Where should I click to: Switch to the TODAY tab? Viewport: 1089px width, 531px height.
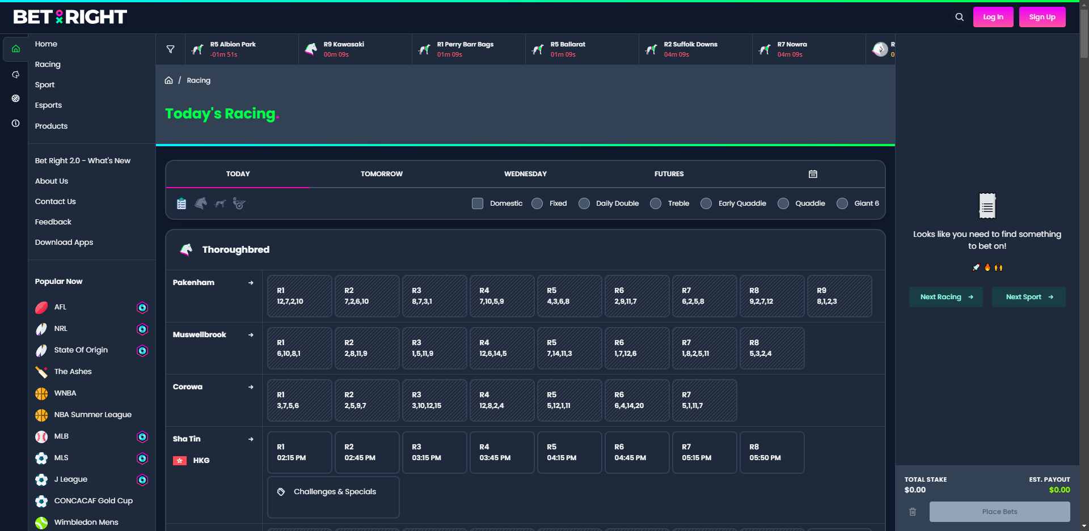238,174
